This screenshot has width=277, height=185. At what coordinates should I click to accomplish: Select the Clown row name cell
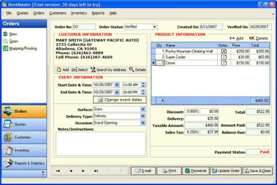click(191, 63)
